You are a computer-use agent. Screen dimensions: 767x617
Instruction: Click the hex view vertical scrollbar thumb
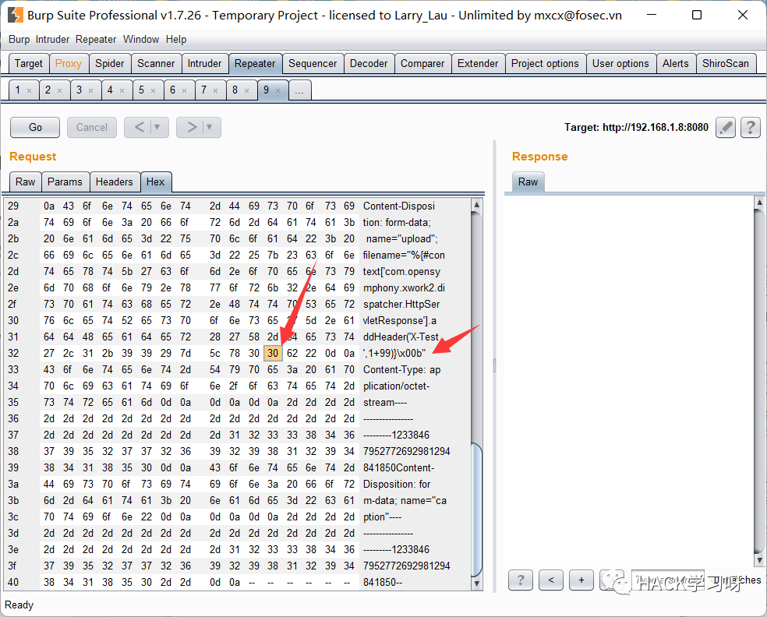click(x=476, y=509)
